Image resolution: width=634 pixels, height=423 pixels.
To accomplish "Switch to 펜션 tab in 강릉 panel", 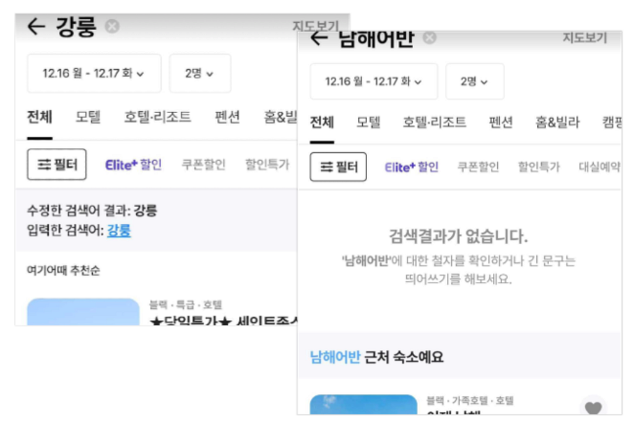I will pyautogui.click(x=227, y=117).
